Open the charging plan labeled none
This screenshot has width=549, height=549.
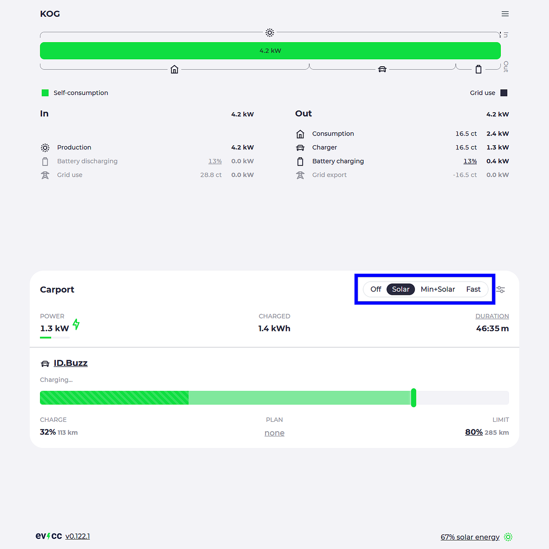point(274,433)
